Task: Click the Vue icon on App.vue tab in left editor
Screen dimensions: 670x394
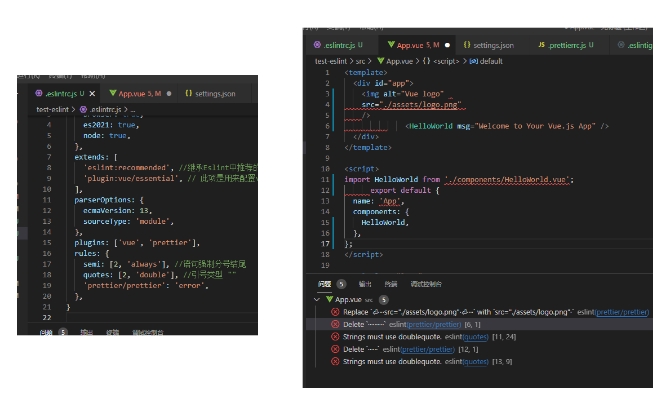Action: point(113,94)
